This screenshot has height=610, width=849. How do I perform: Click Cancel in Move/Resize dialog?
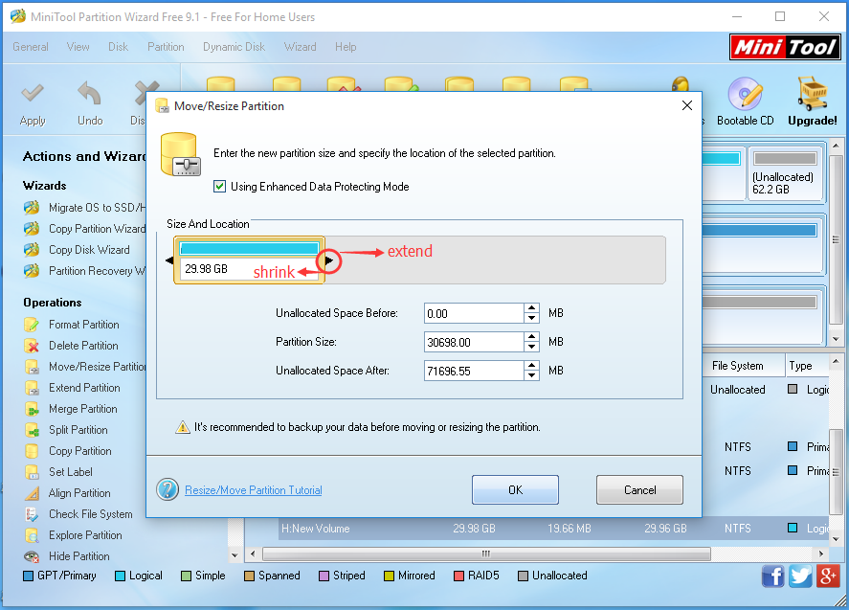click(639, 489)
